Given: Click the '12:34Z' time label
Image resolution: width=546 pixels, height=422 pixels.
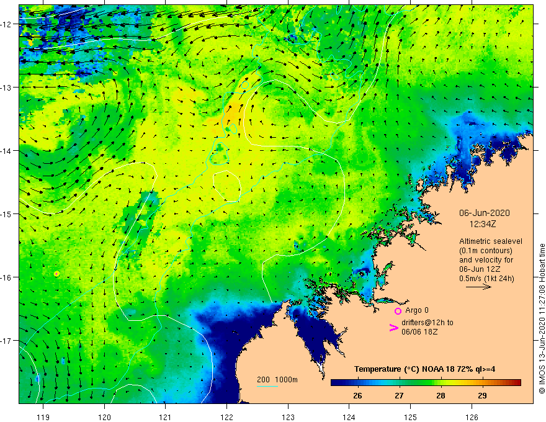Looking at the screenshot, I should (x=483, y=224).
